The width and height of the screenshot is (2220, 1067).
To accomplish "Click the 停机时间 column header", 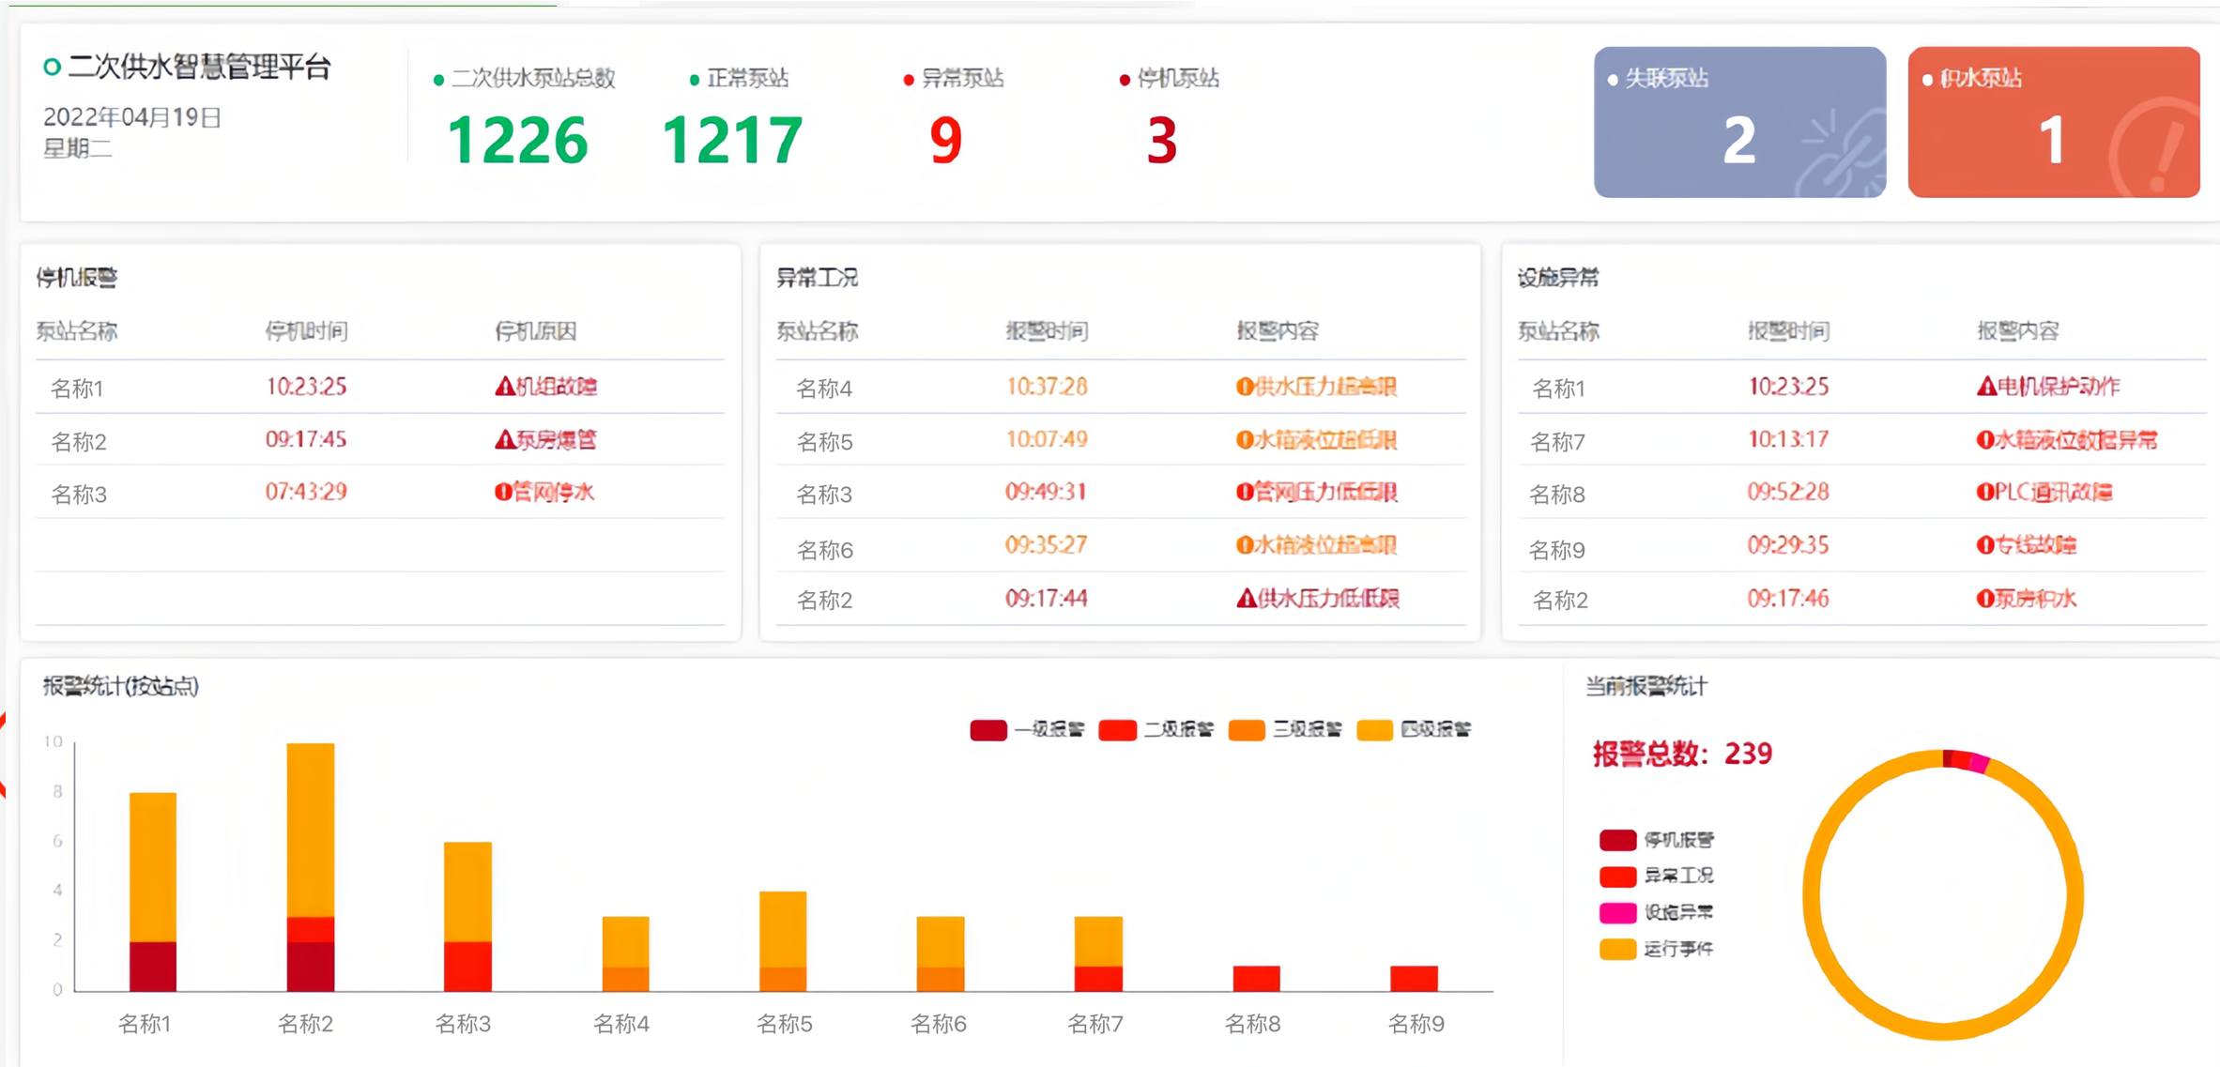I will pyautogui.click(x=306, y=331).
